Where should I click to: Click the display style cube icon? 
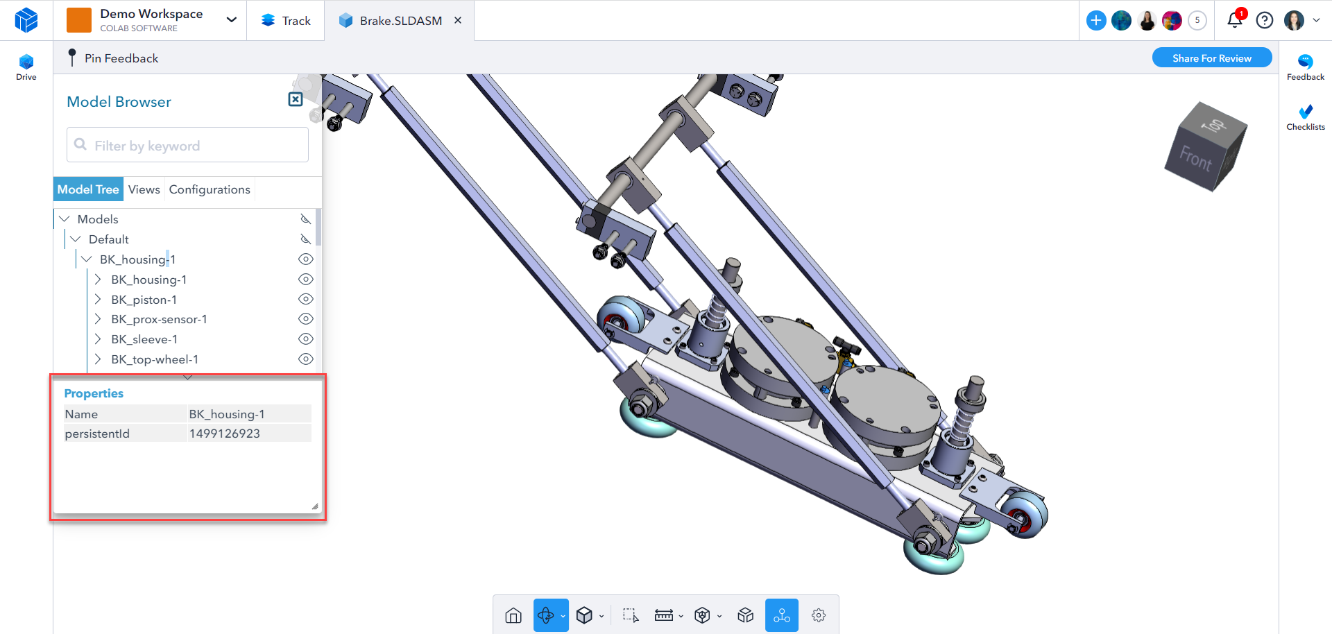(584, 615)
